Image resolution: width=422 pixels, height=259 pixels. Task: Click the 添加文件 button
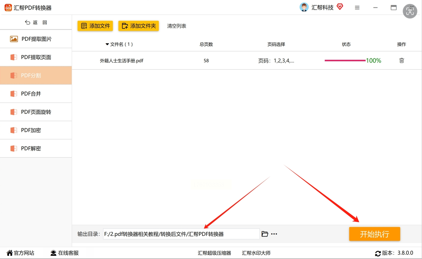(x=95, y=26)
